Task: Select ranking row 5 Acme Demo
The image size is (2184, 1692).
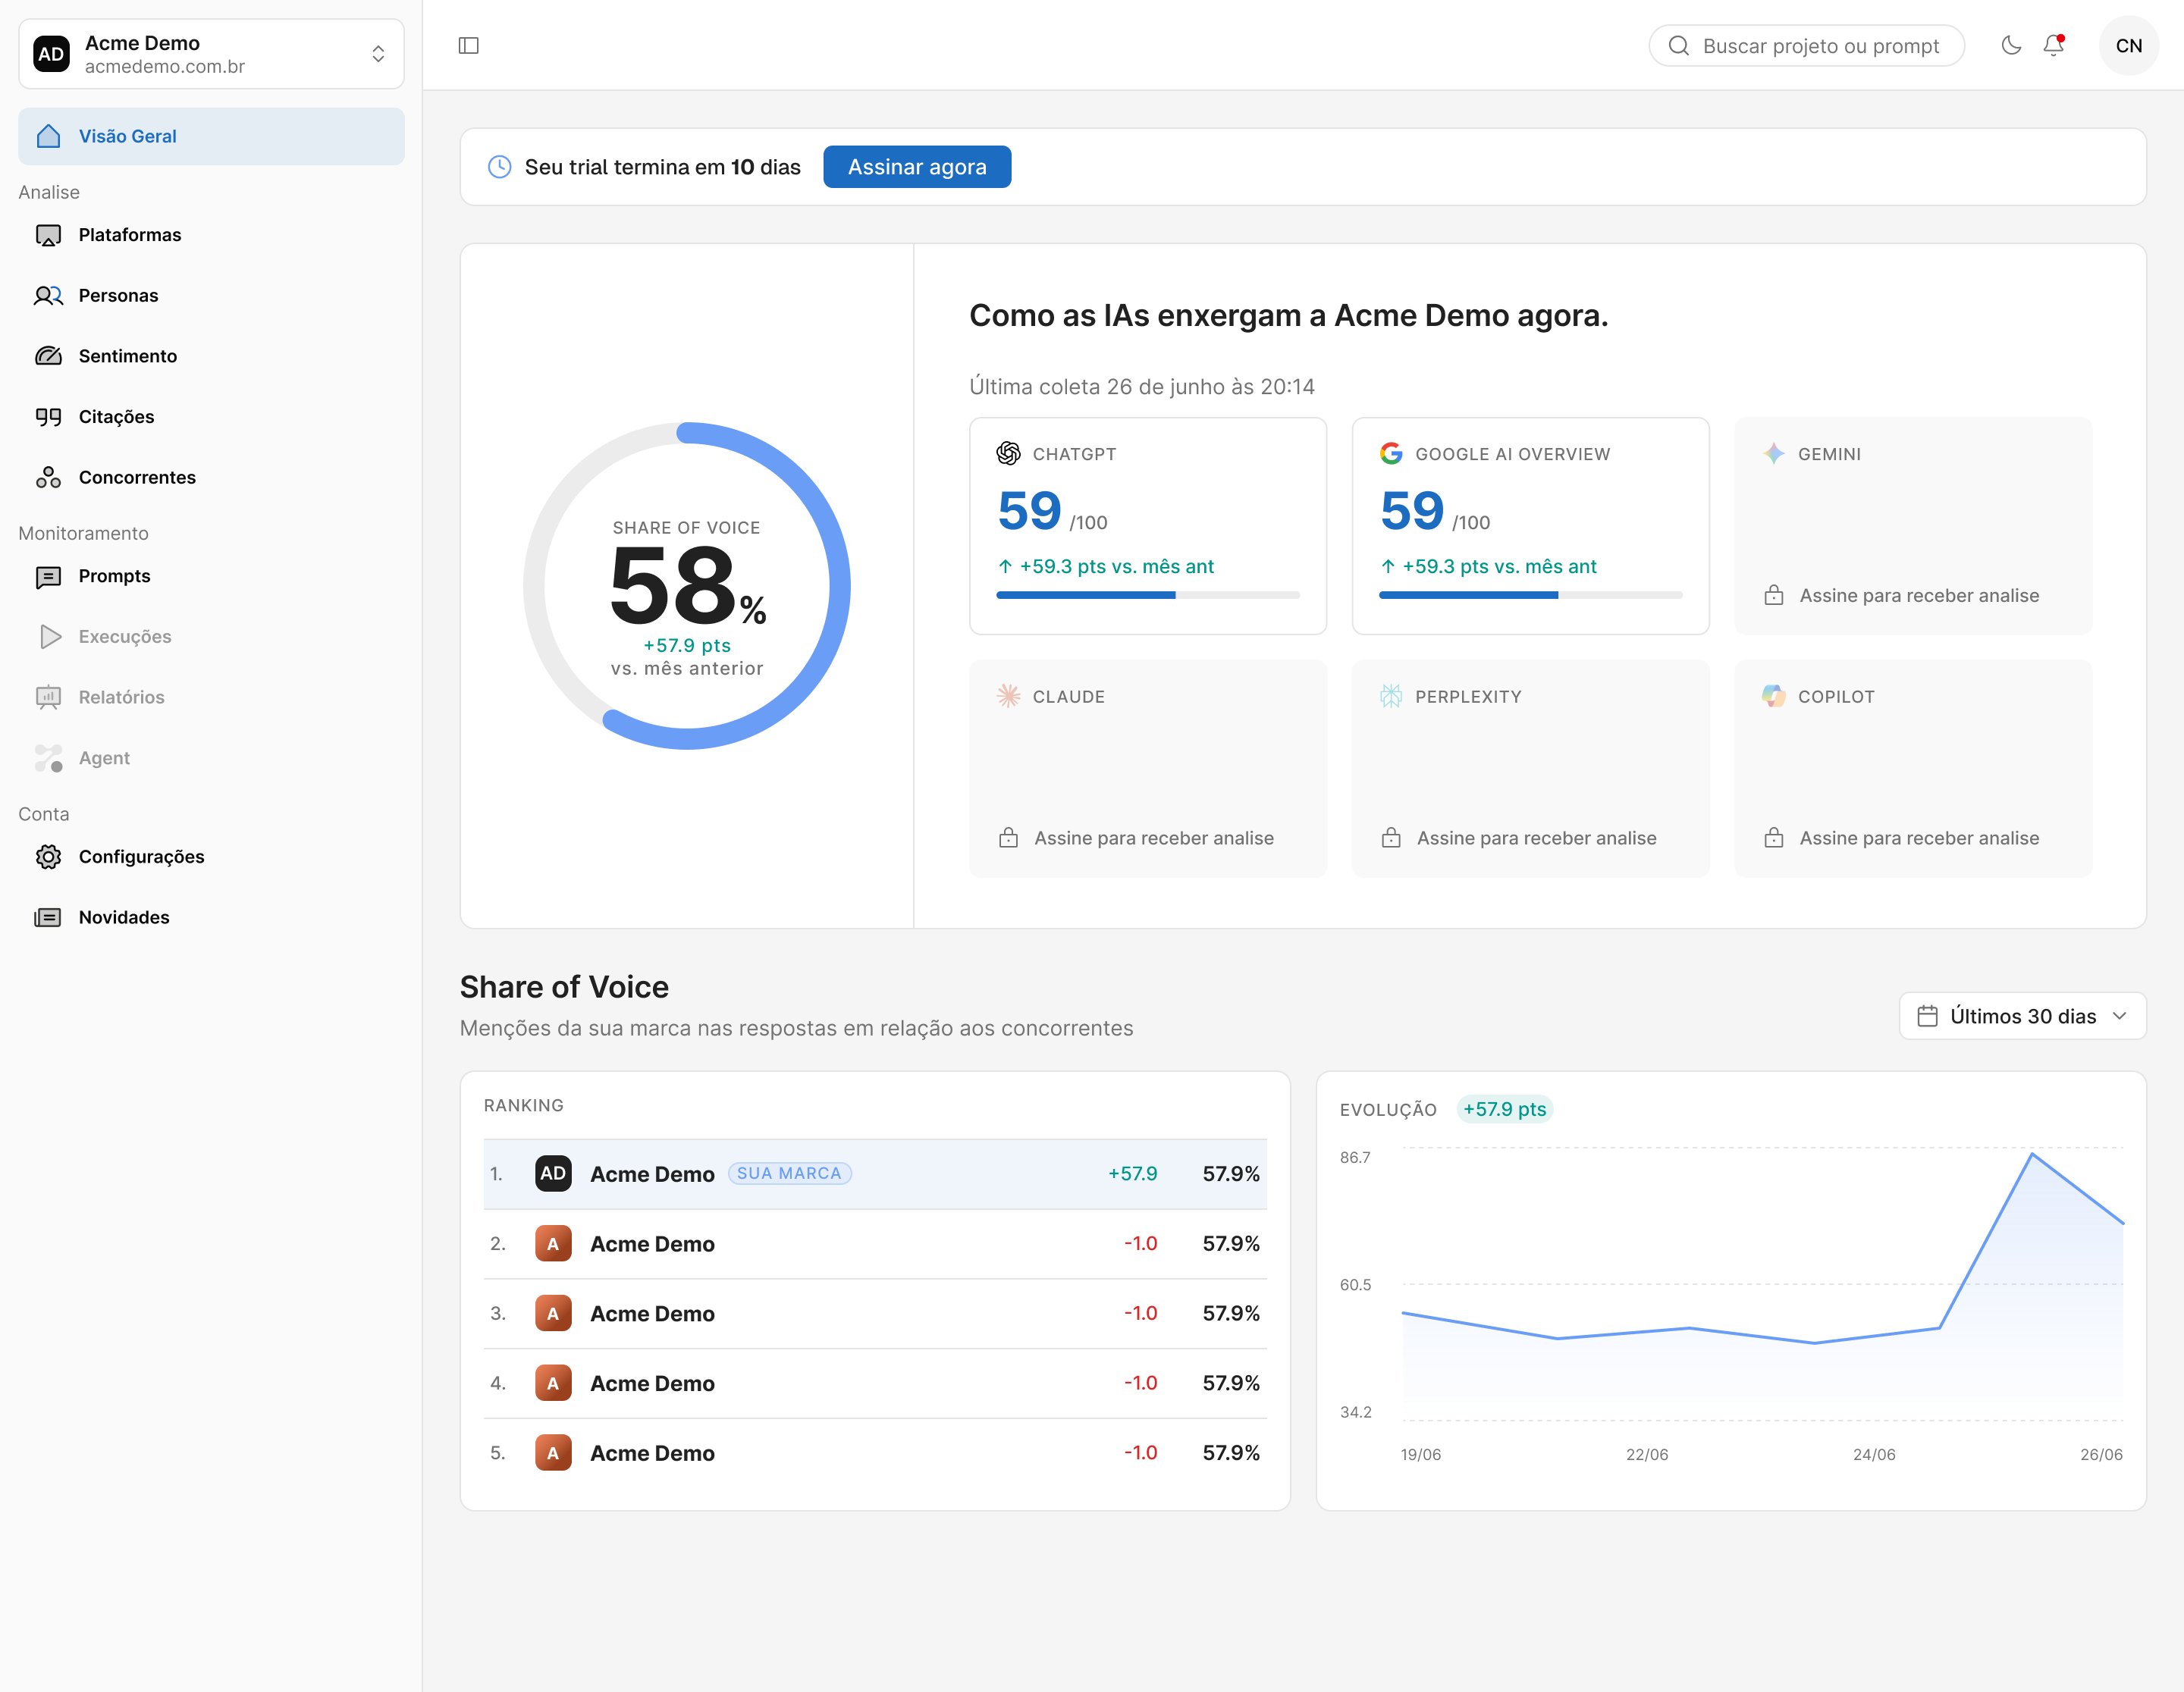Action: point(875,1454)
